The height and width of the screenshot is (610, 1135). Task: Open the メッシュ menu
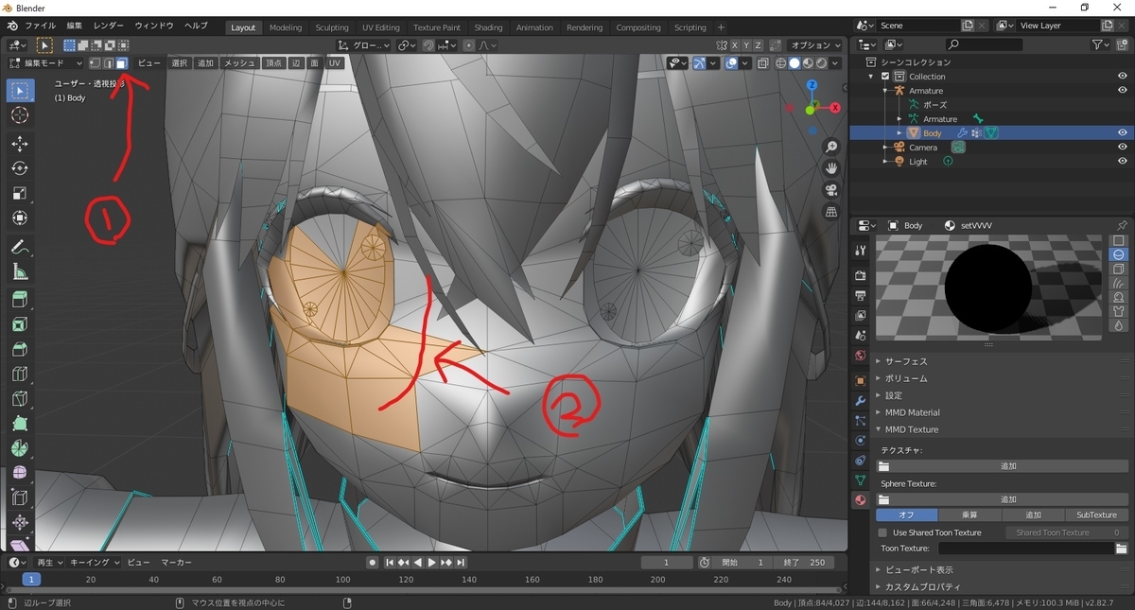(239, 62)
